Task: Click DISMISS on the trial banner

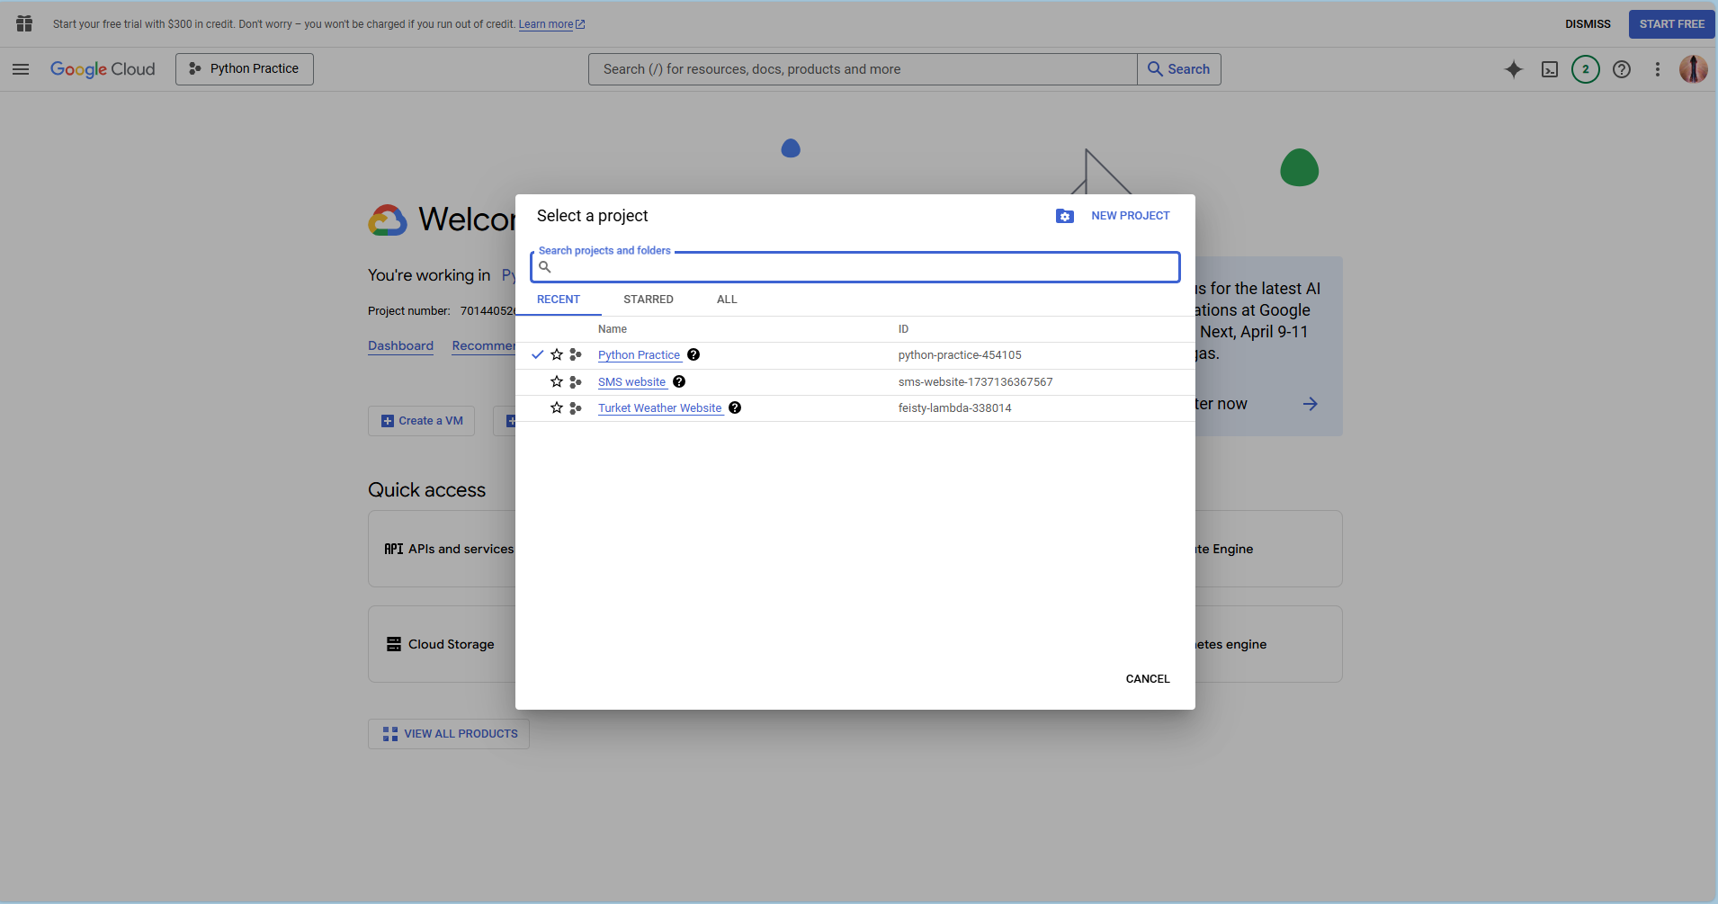Action: (x=1588, y=24)
